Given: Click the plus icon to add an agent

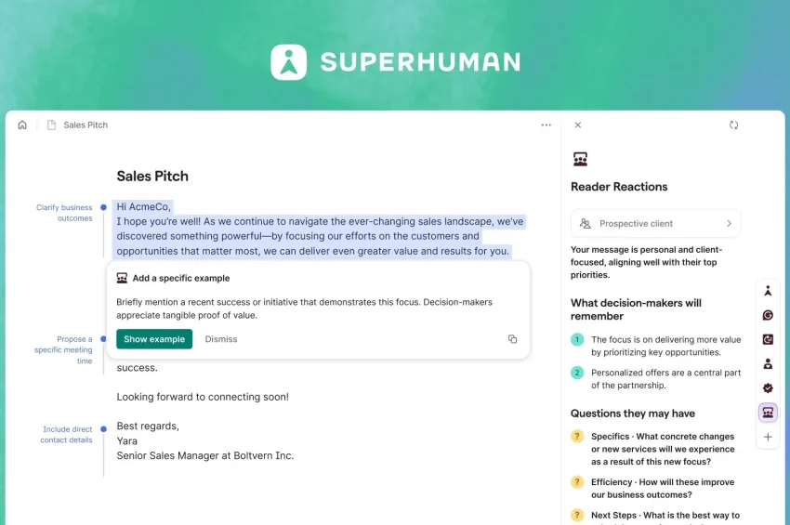Looking at the screenshot, I should point(768,437).
